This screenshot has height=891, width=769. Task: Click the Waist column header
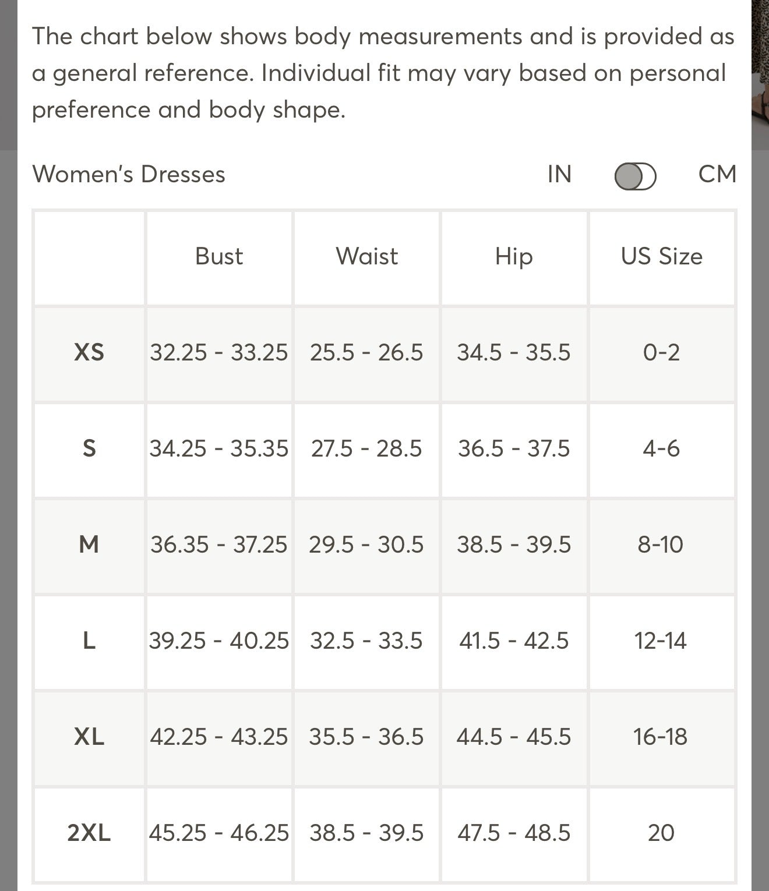366,257
